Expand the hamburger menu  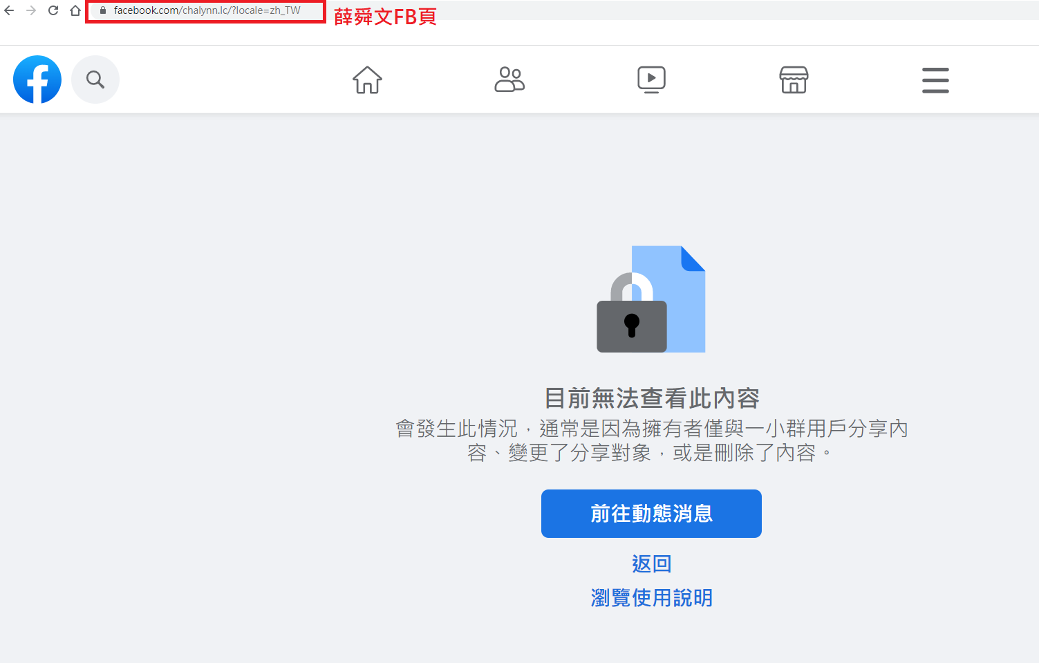tap(935, 80)
